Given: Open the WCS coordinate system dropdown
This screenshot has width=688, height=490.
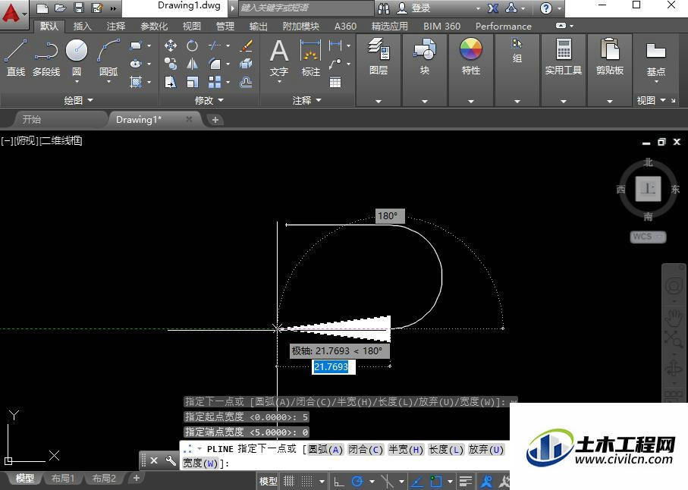Looking at the screenshot, I should point(648,237).
